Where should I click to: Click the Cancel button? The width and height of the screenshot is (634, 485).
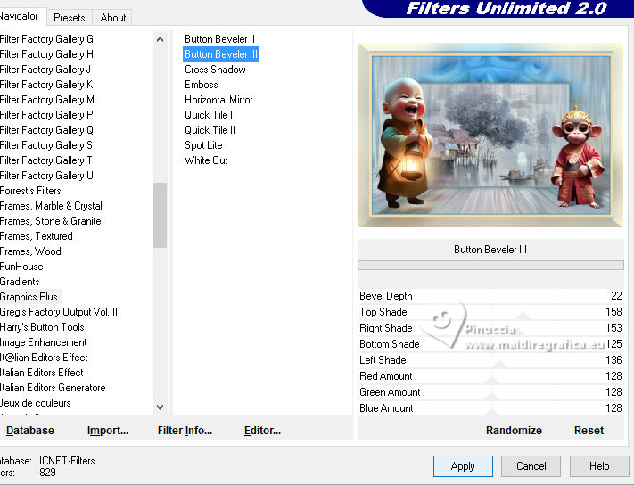click(x=531, y=466)
